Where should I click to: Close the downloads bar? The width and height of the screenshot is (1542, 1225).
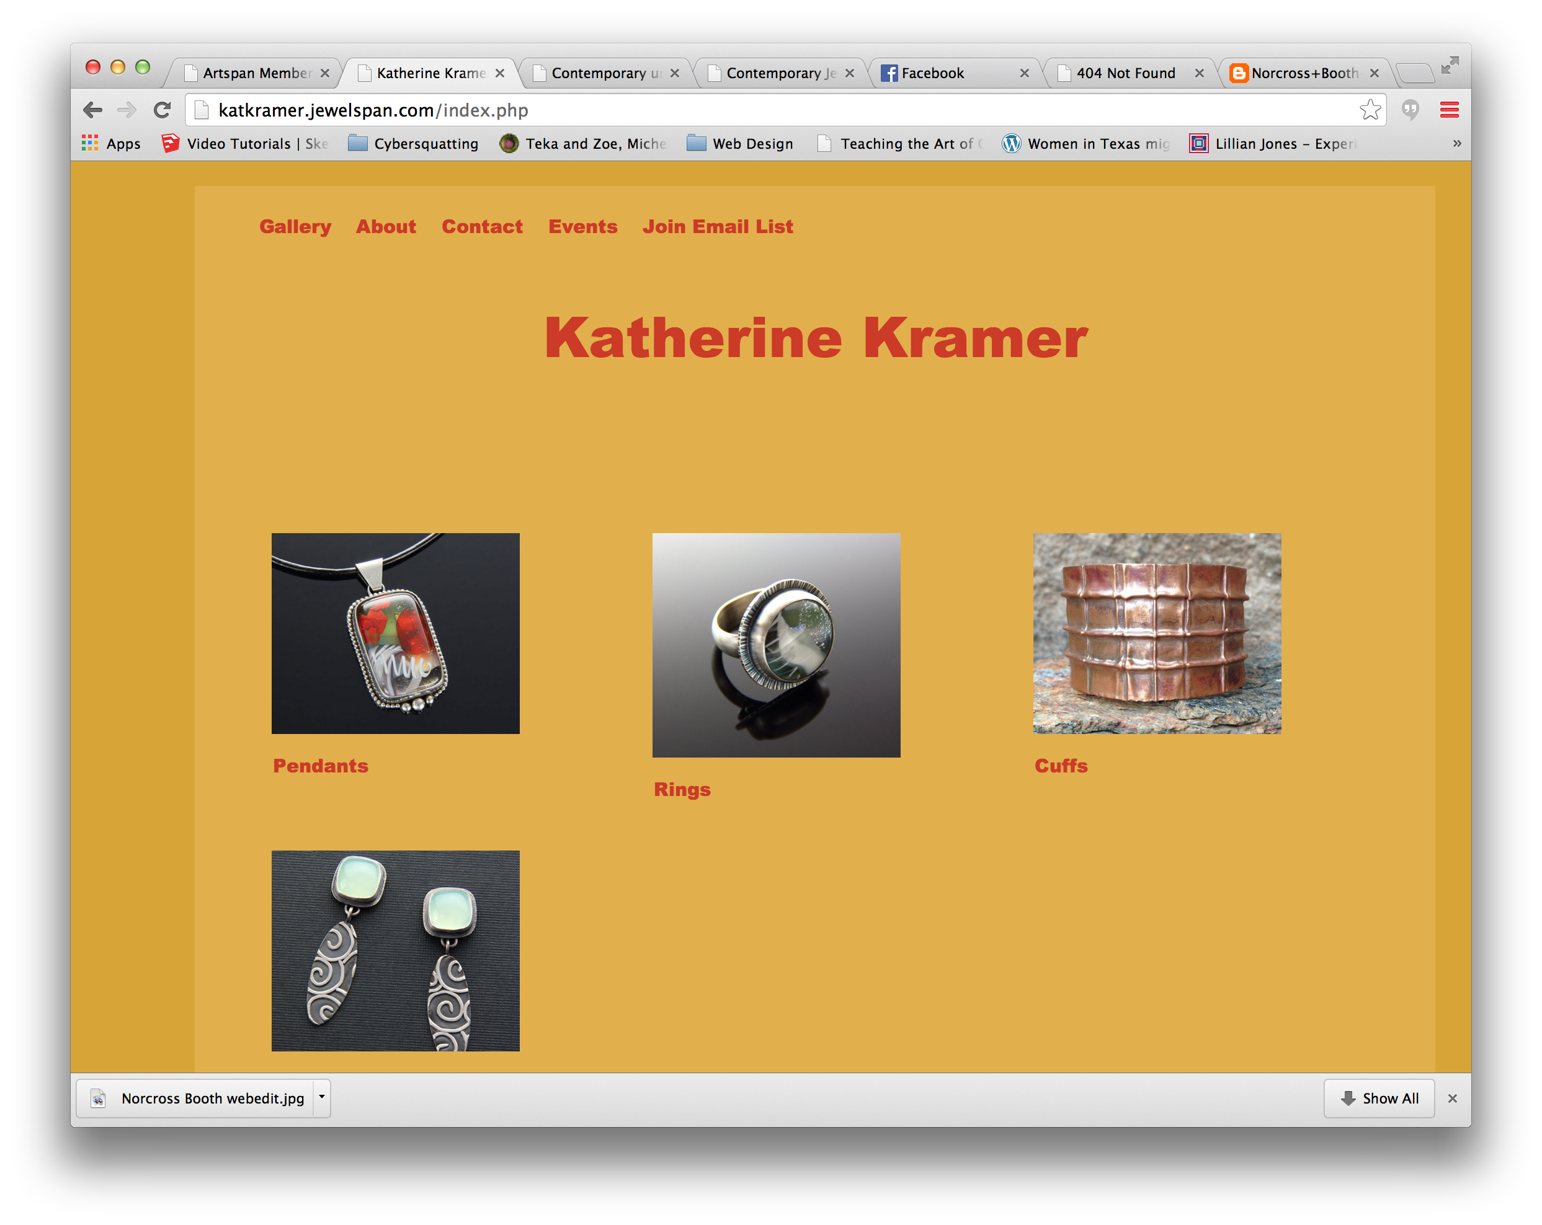pyautogui.click(x=1452, y=1099)
